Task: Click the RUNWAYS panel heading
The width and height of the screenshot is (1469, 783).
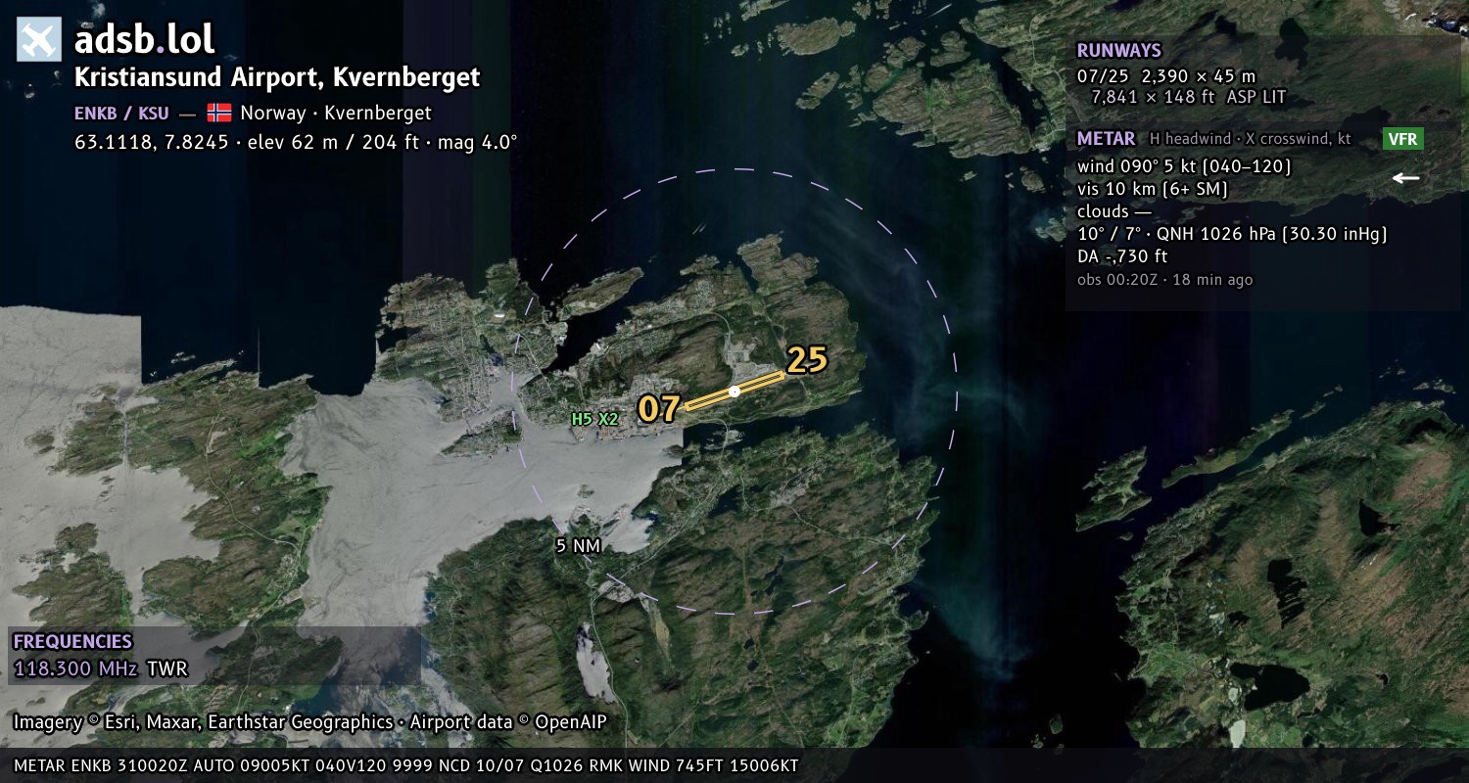Action: click(1119, 51)
